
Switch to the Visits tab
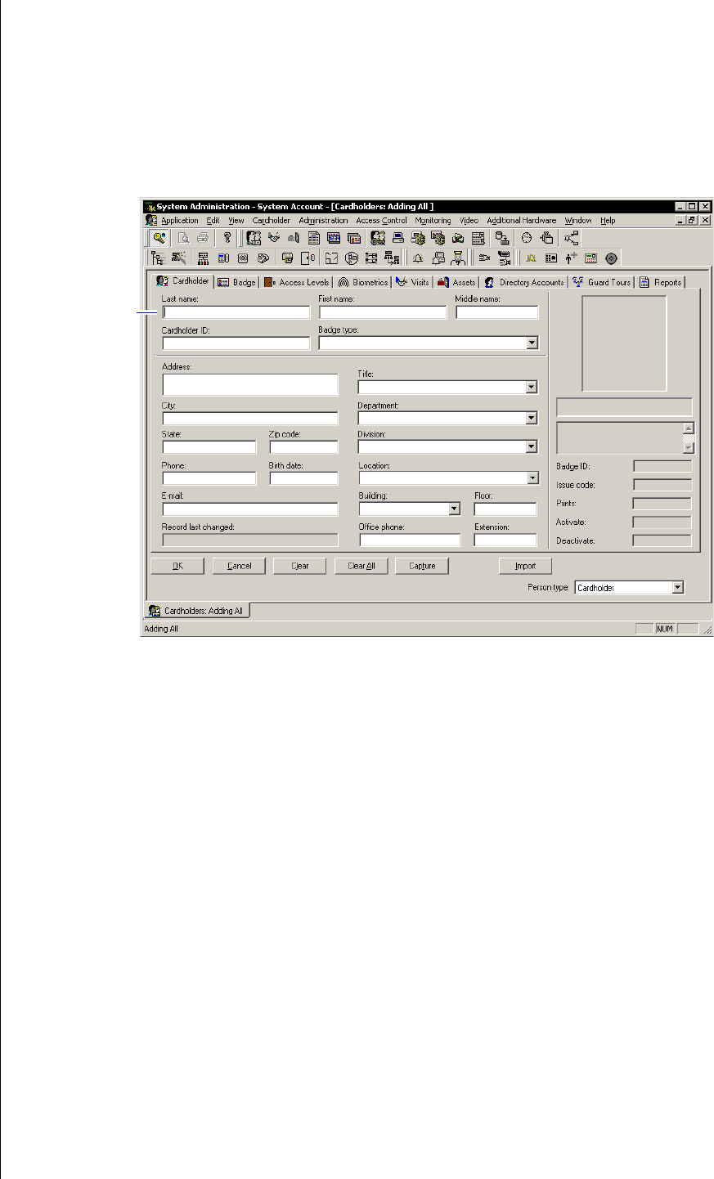coord(412,282)
